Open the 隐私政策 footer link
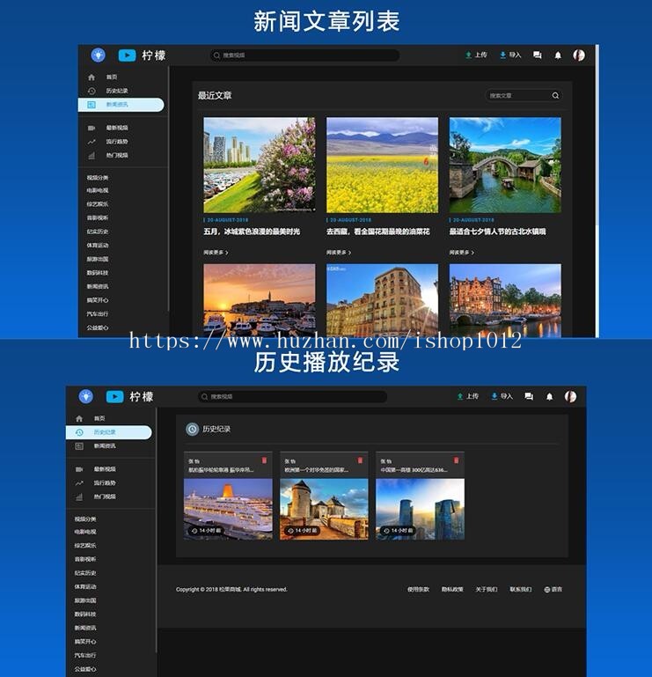 pyautogui.click(x=452, y=589)
